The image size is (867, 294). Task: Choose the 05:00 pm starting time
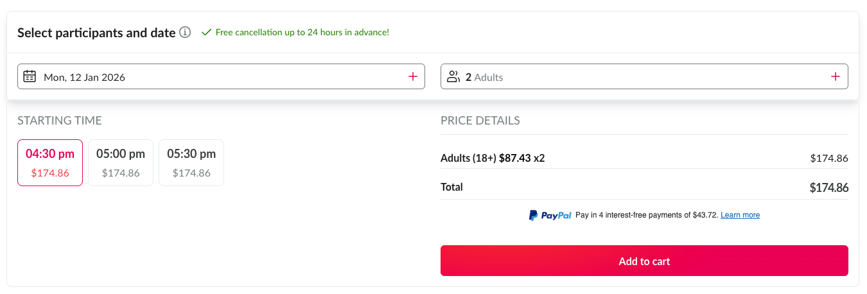pos(121,162)
